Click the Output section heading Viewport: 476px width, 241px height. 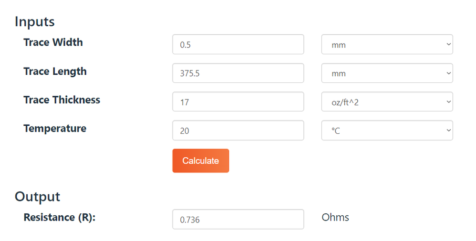pos(37,197)
